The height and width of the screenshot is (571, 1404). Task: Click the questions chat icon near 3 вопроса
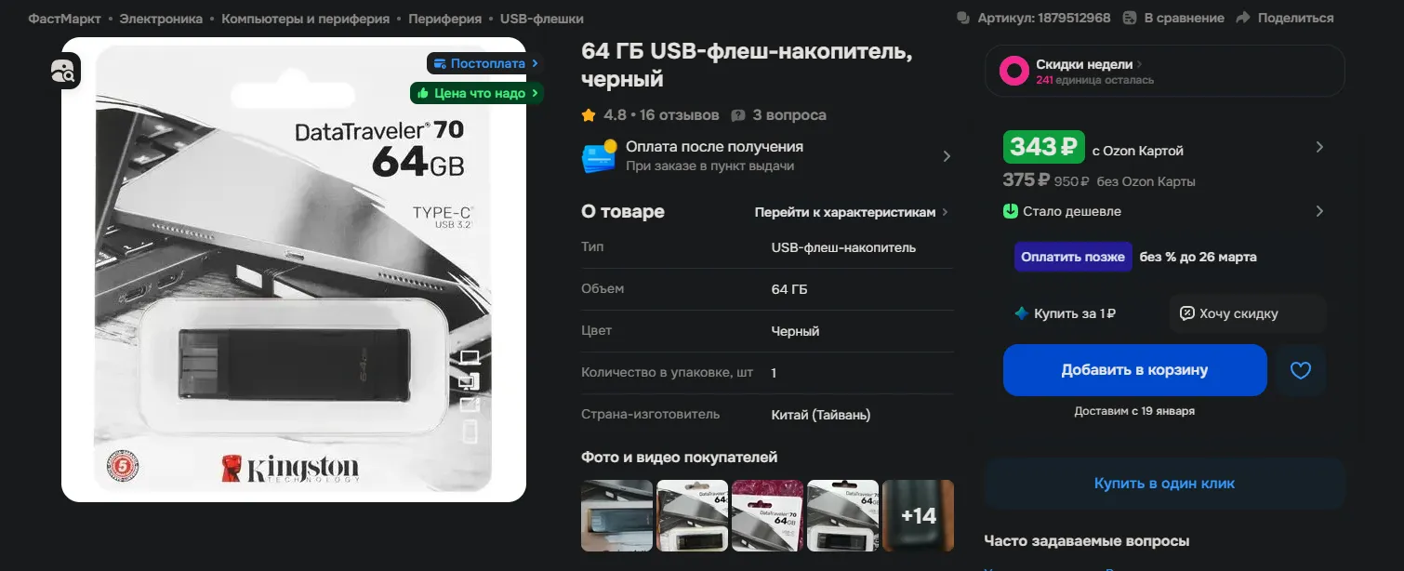pos(738,115)
